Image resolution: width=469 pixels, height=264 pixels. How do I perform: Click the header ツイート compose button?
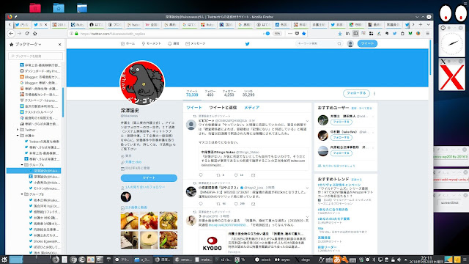[367, 44]
